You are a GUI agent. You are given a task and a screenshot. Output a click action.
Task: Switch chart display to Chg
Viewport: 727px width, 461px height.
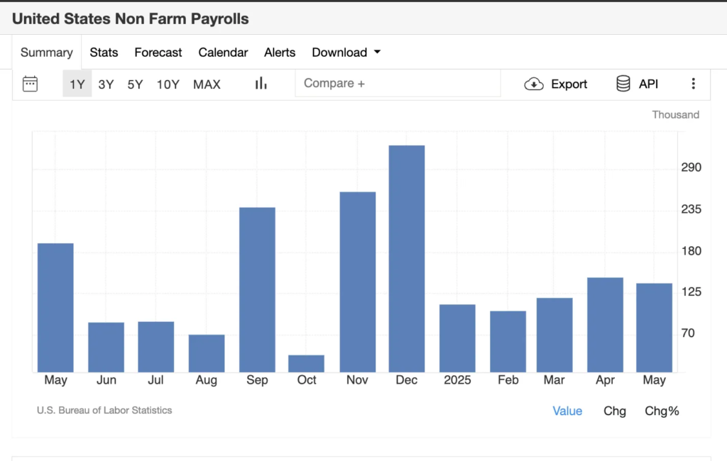pyautogui.click(x=615, y=411)
